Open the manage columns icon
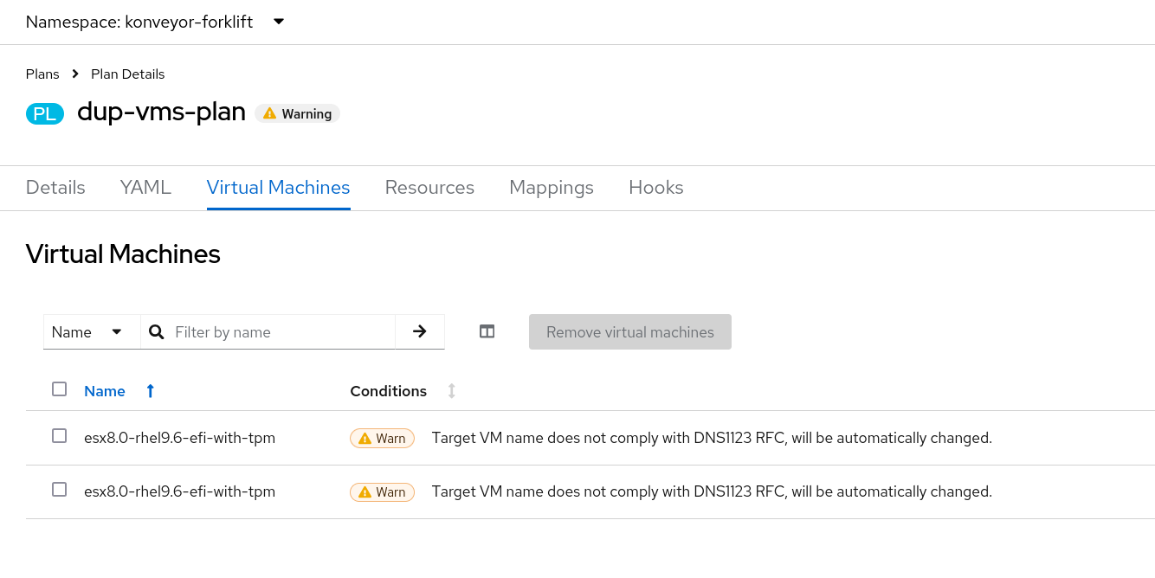Image resolution: width=1155 pixels, height=578 pixels. 487,331
